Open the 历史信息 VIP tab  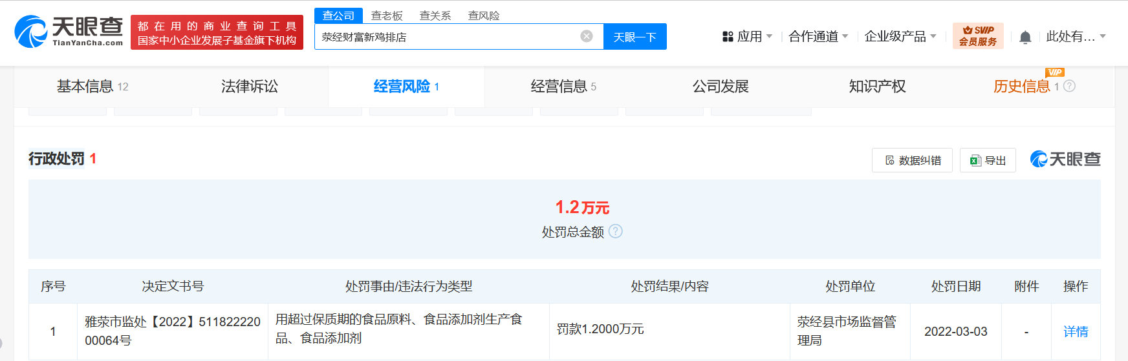tap(1022, 87)
